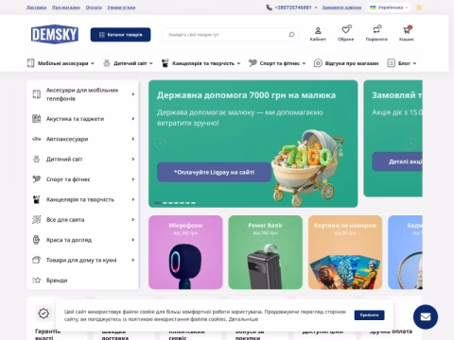The height and width of the screenshot is (340, 454).
Task: Click the sidebar Аксесуари для мобільних телефонів icon
Action: (x=37, y=94)
